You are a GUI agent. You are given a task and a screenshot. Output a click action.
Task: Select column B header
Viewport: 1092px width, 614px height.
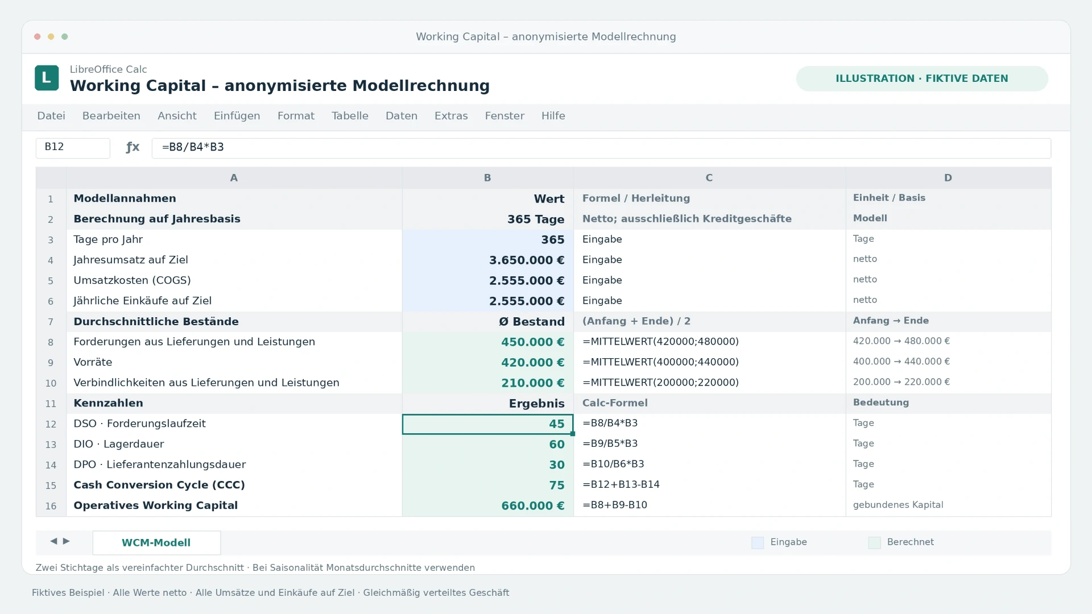(487, 178)
